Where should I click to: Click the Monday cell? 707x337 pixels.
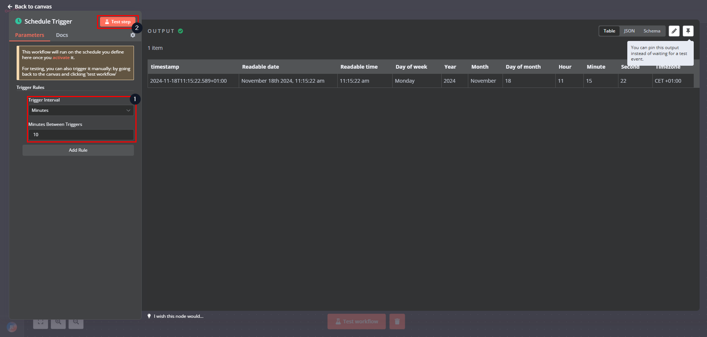(417, 81)
